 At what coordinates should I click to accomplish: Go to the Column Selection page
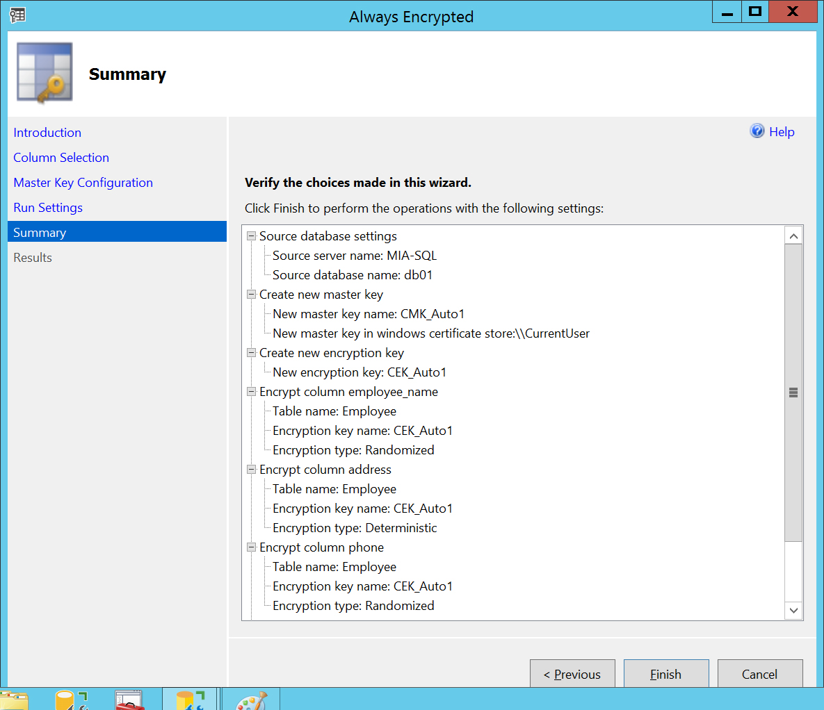click(x=61, y=158)
